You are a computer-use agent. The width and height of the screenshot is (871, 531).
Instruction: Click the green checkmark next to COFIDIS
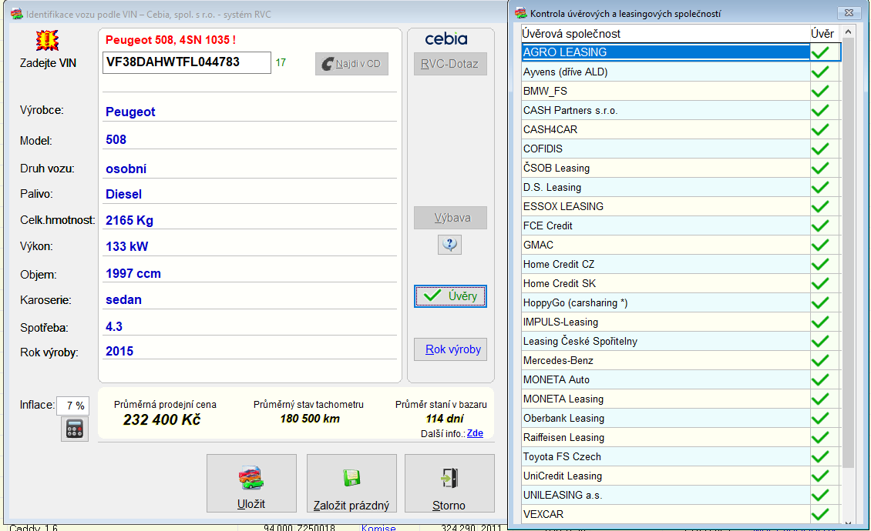point(822,149)
